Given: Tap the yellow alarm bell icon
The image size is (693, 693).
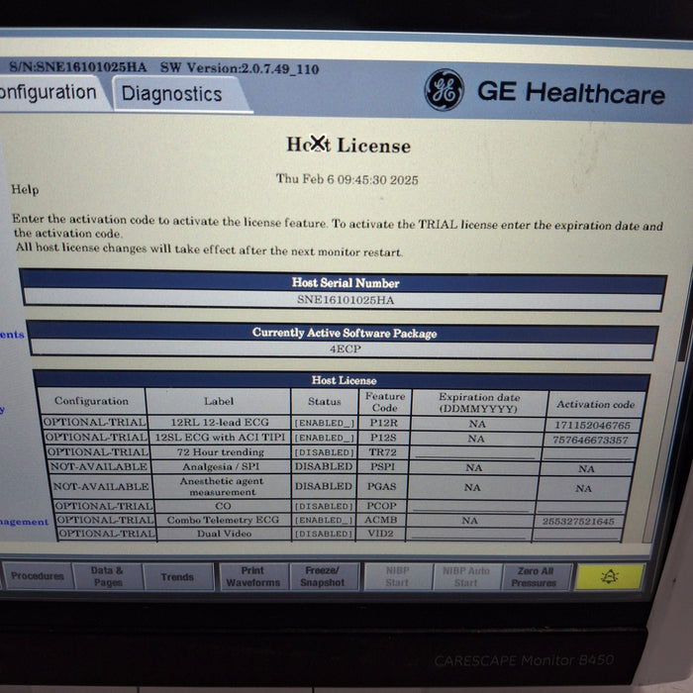Looking at the screenshot, I should tap(610, 576).
